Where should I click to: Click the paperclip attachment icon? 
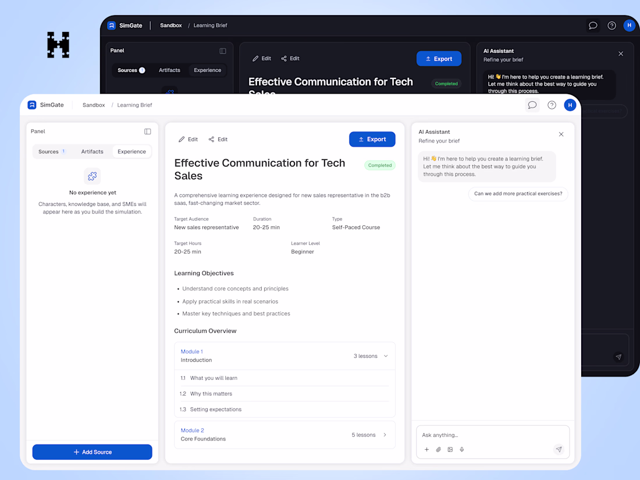point(438,449)
